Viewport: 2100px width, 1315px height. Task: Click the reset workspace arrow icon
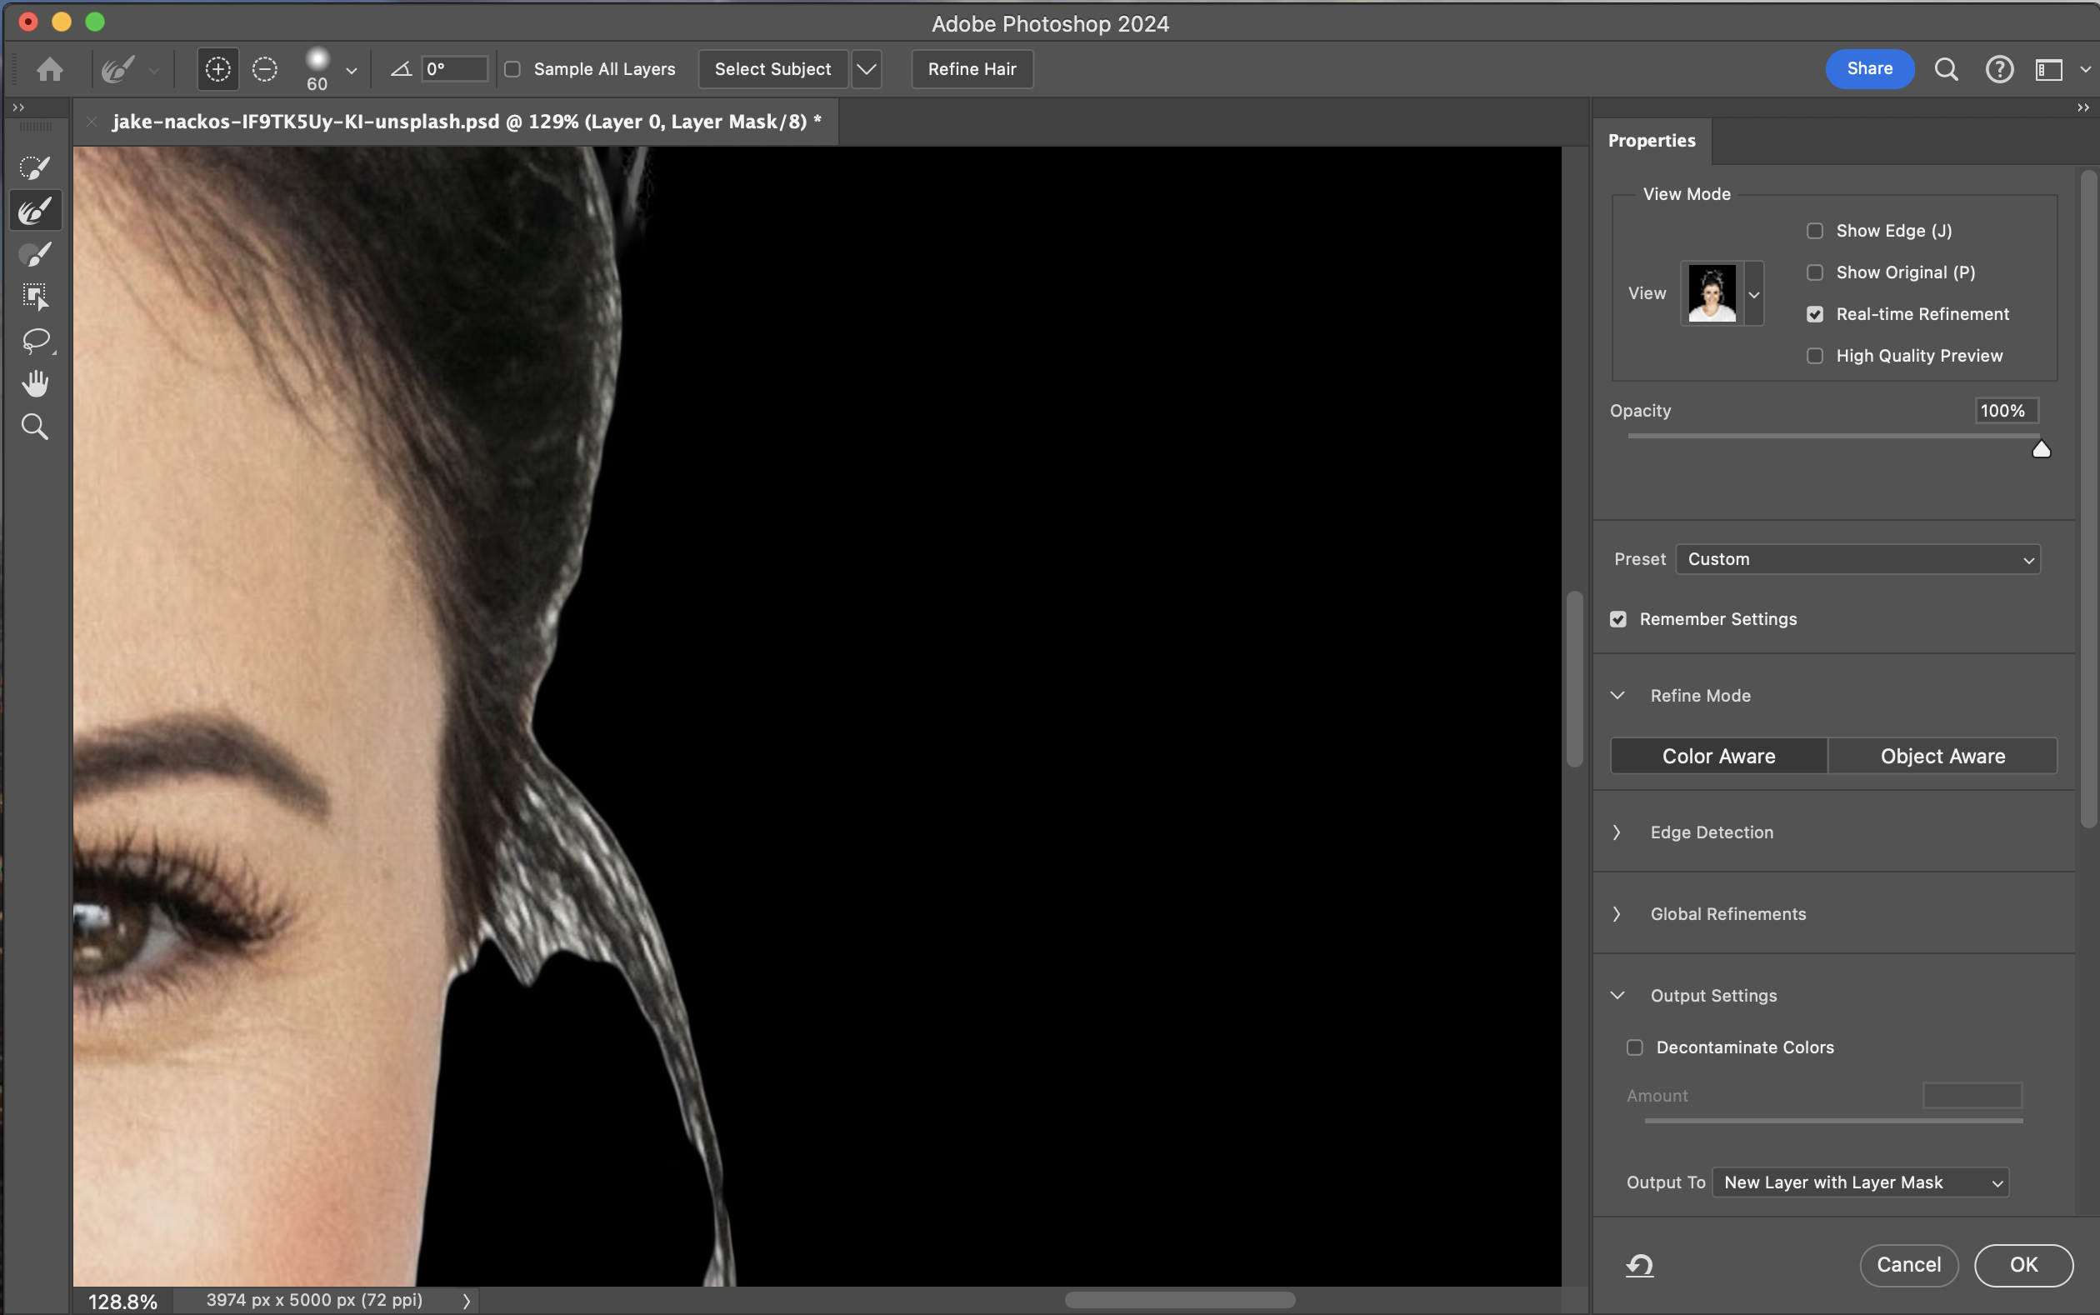[x=1639, y=1264]
